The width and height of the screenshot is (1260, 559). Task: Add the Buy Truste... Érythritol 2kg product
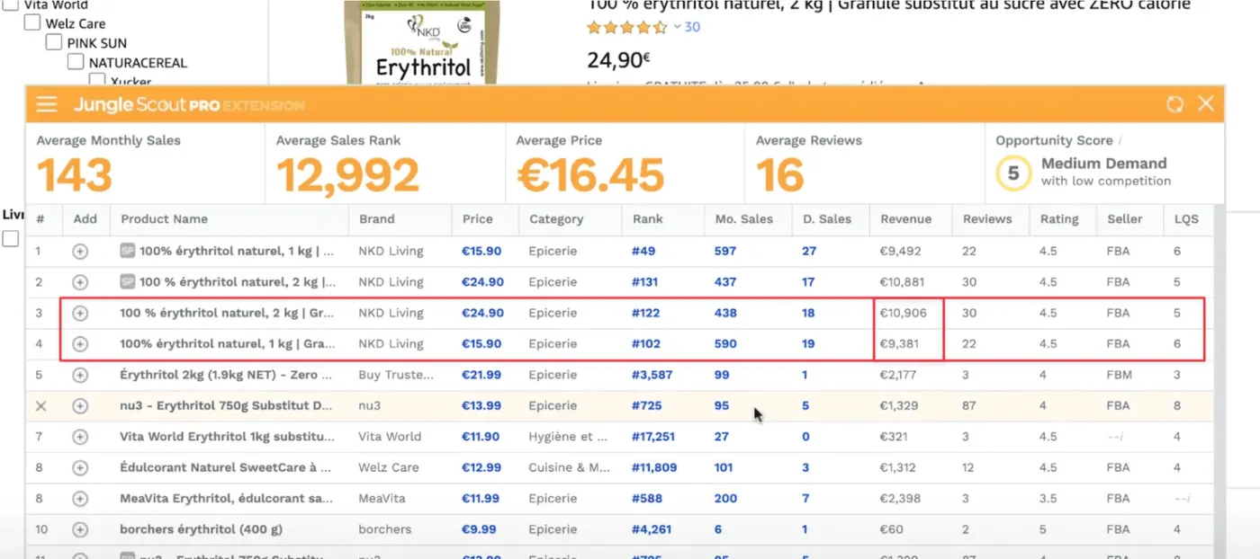[x=80, y=375]
